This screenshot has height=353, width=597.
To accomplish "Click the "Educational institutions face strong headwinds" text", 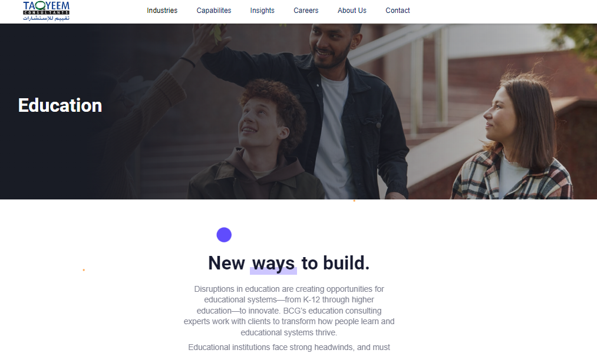I will (289, 347).
